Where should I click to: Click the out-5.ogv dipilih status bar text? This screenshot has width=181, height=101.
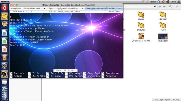click(167, 100)
